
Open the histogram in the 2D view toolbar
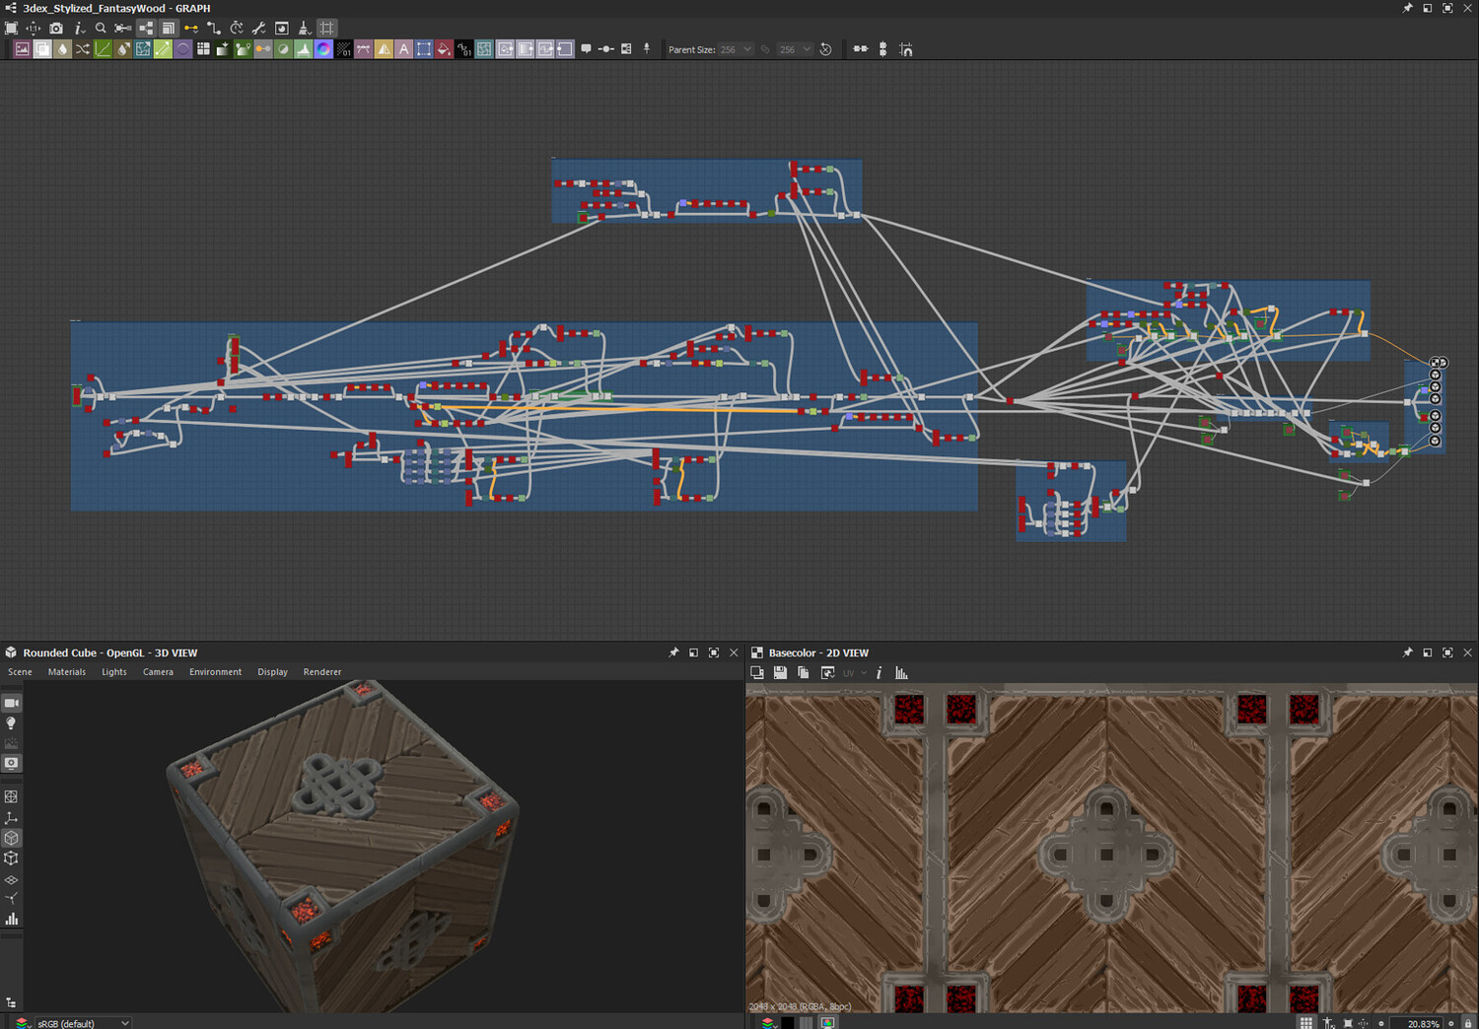click(x=901, y=672)
